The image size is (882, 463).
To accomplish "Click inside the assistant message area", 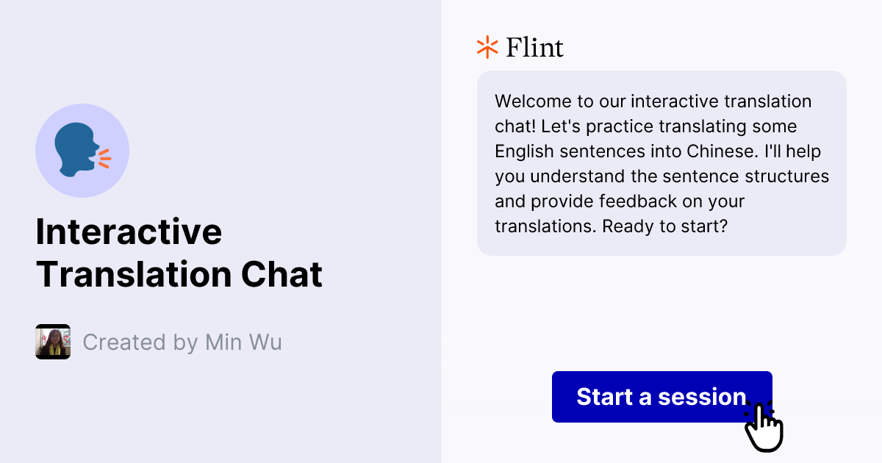I will [661, 162].
